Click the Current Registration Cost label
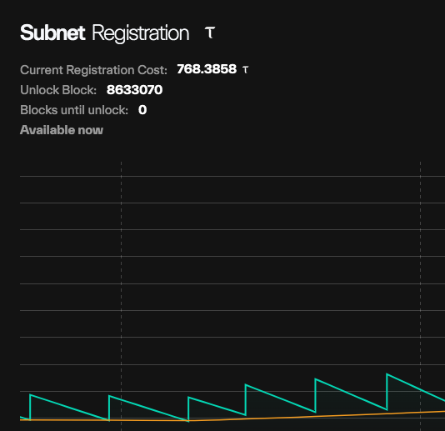445x431 pixels. pos(93,70)
